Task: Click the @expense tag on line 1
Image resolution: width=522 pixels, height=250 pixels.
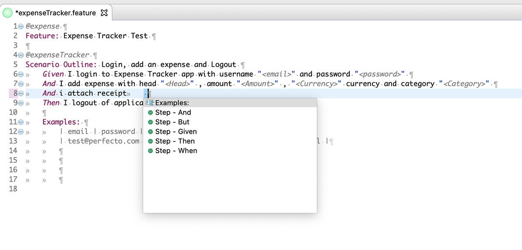Action: 42,26
